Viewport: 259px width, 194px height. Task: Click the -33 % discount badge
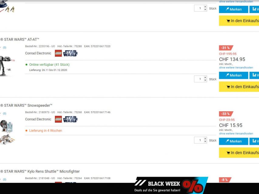pos(226,114)
